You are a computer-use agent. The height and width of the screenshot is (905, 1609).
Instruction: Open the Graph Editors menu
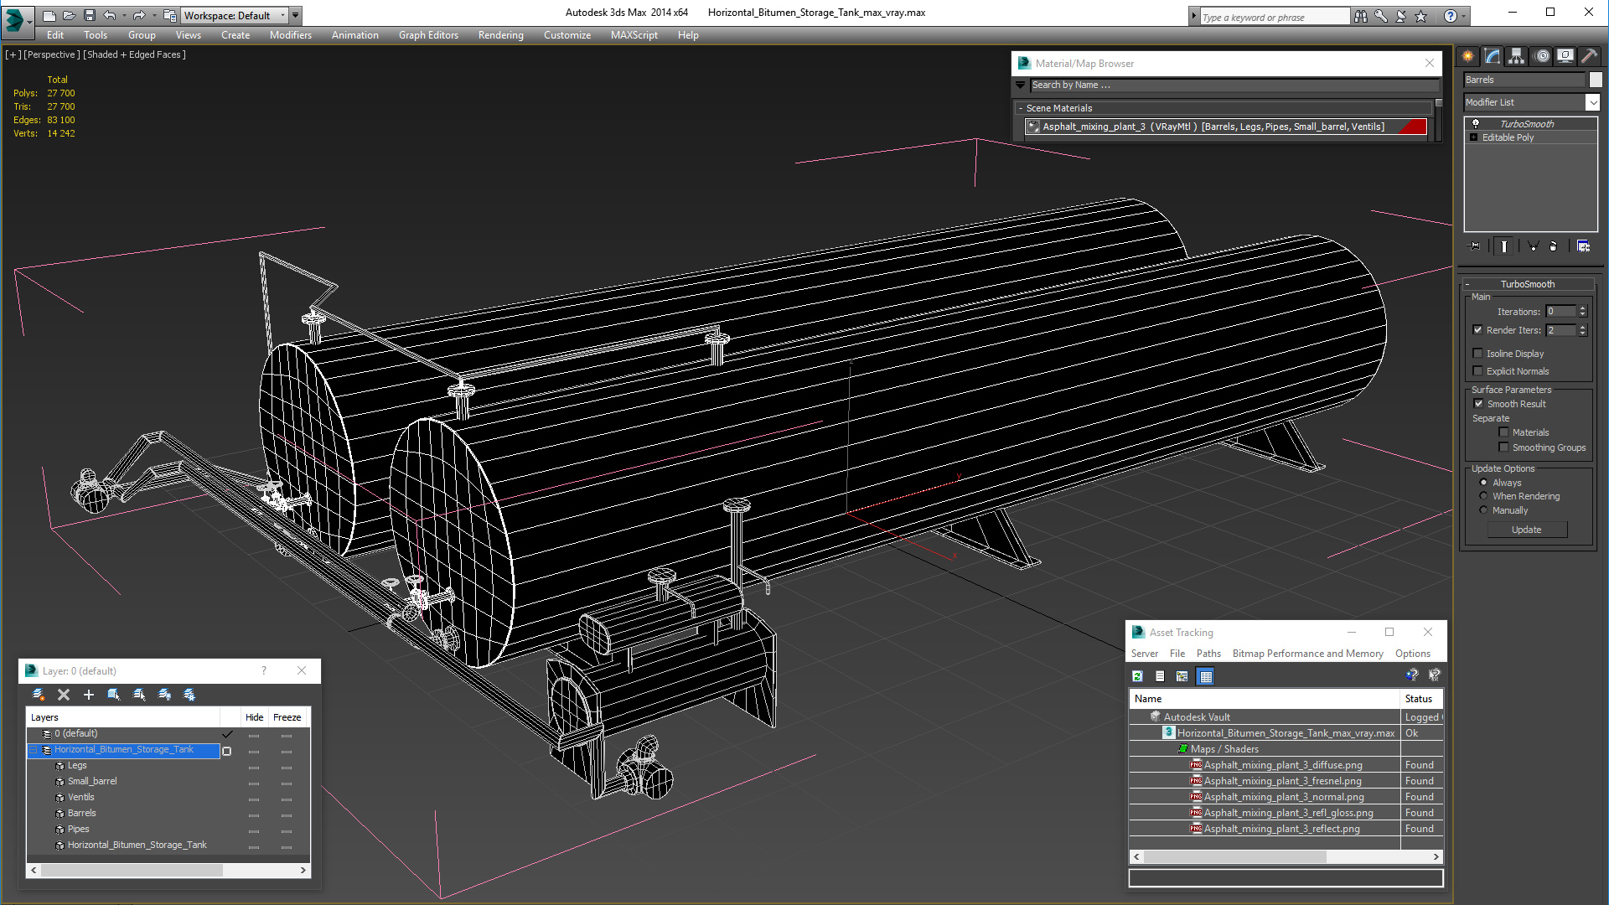pos(428,35)
